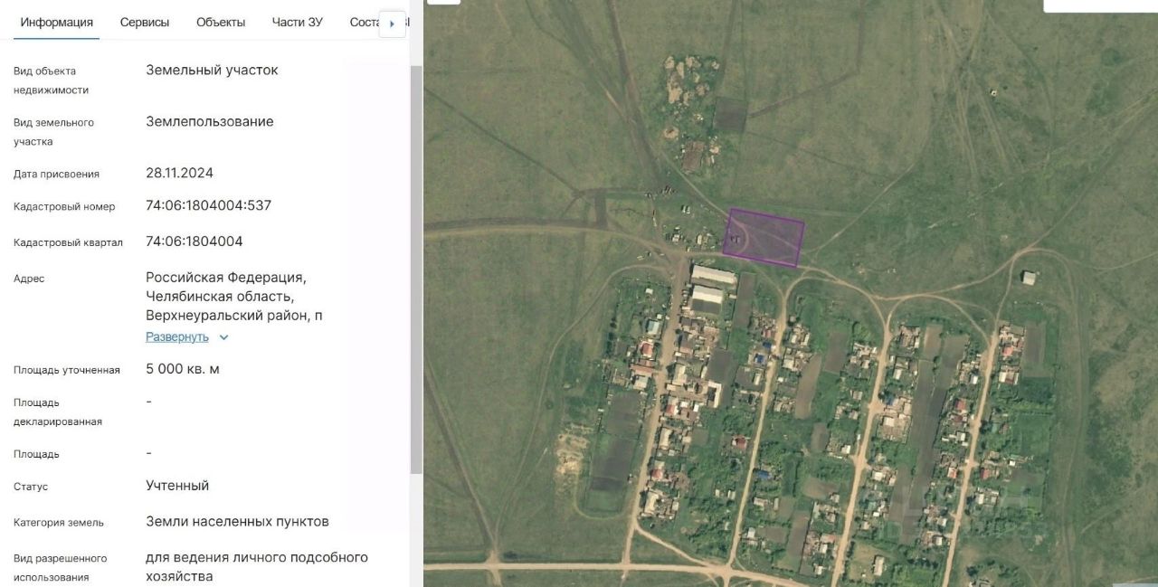
Task: Click the Землепользование parcel type value
Action: pyautogui.click(x=209, y=121)
